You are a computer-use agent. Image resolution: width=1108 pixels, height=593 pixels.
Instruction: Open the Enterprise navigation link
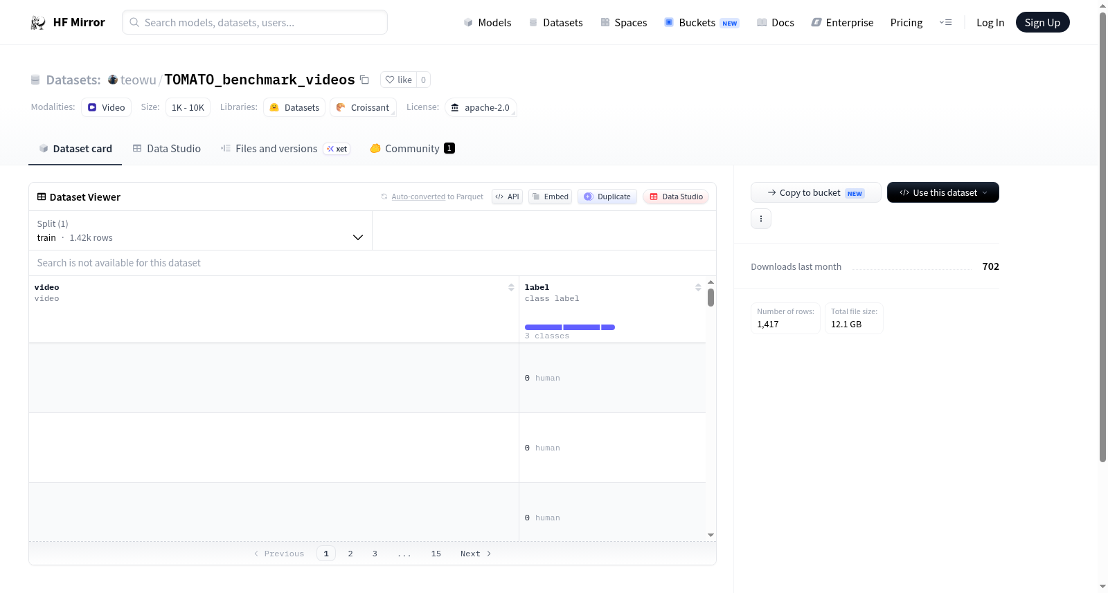(x=842, y=22)
